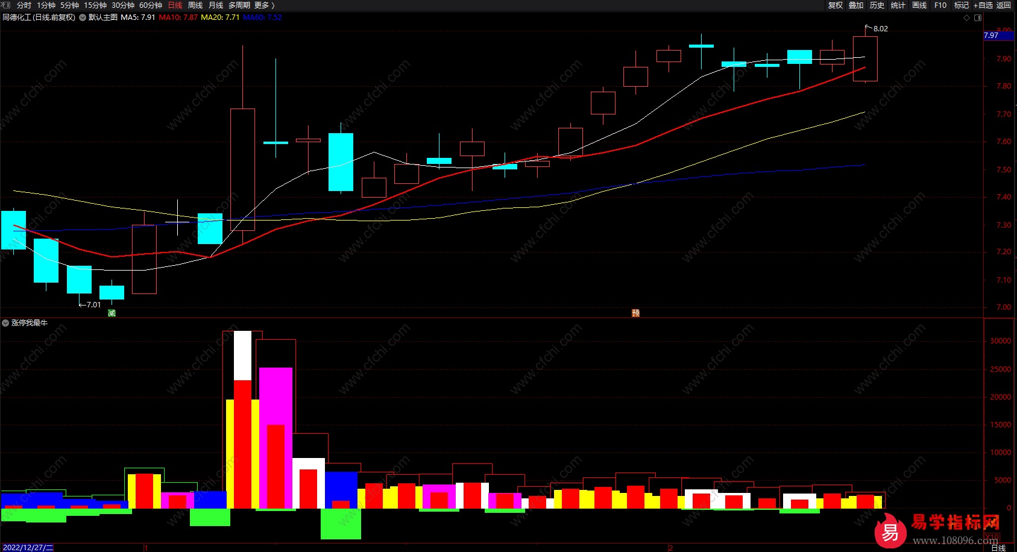Click the collapse icon left of 分时

point(6,5)
